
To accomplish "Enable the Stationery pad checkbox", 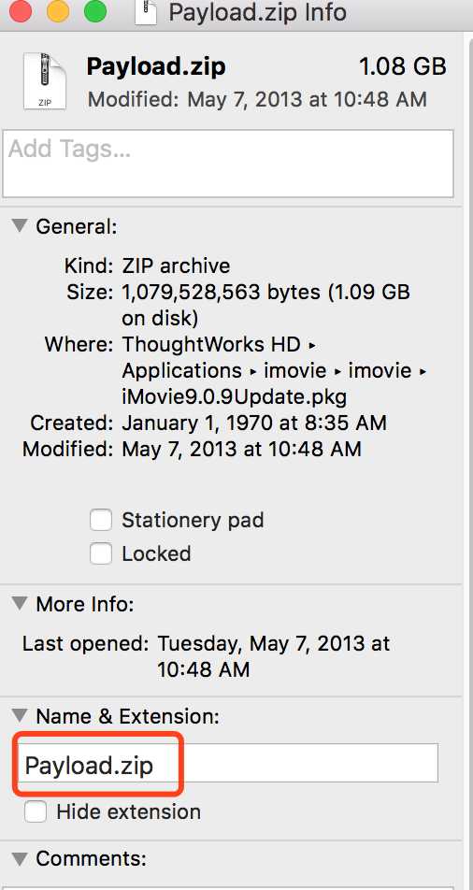I will point(101,520).
